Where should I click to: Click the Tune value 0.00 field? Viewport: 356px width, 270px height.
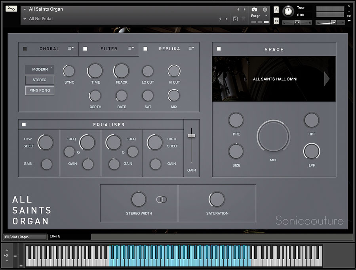[x=301, y=15]
